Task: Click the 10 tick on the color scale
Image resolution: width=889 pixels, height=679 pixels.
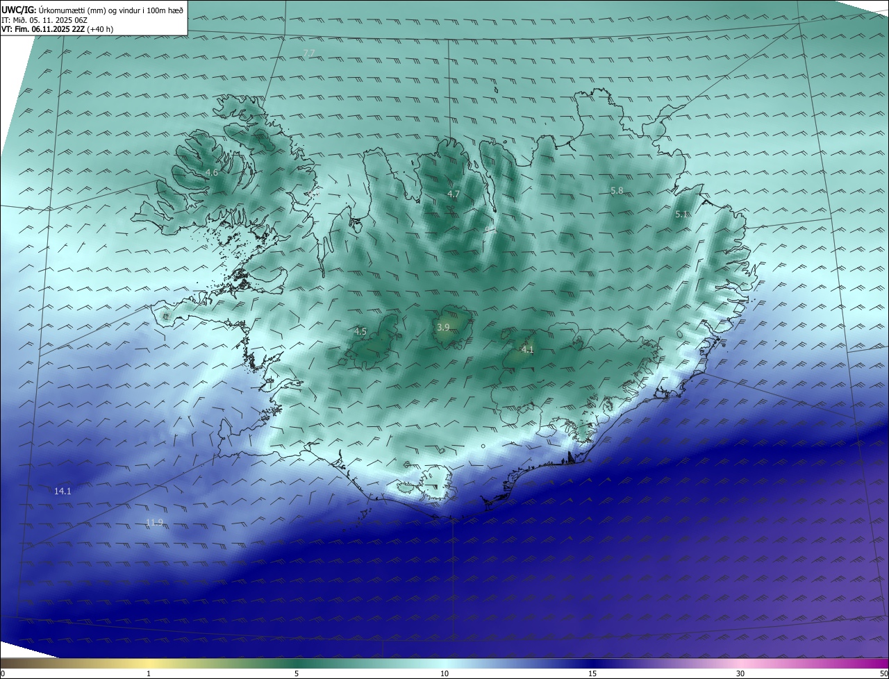Action: pos(444,673)
